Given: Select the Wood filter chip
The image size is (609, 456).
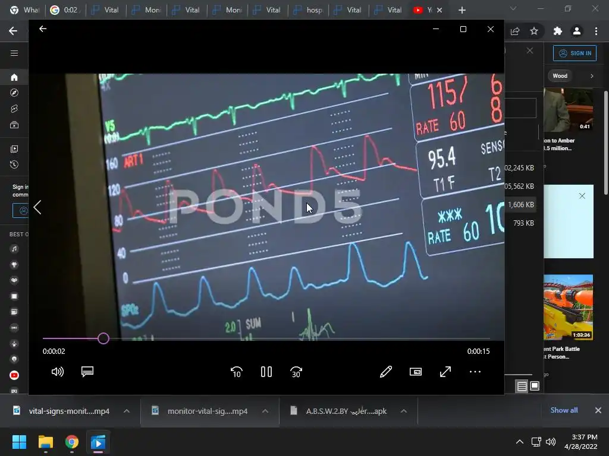Looking at the screenshot, I should point(560,76).
